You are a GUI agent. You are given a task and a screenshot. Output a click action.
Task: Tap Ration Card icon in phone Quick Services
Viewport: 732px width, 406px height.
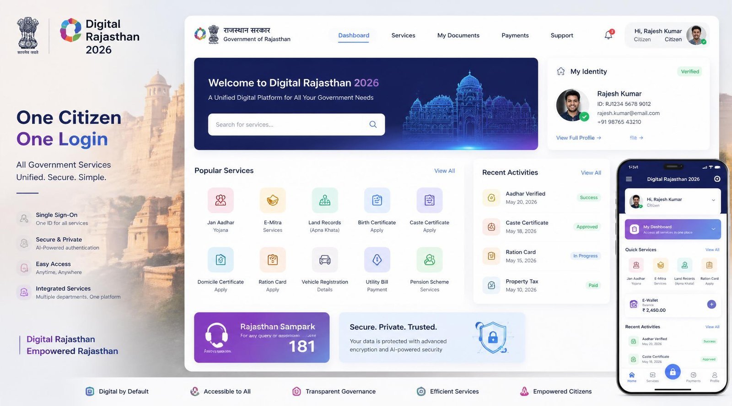coord(709,265)
